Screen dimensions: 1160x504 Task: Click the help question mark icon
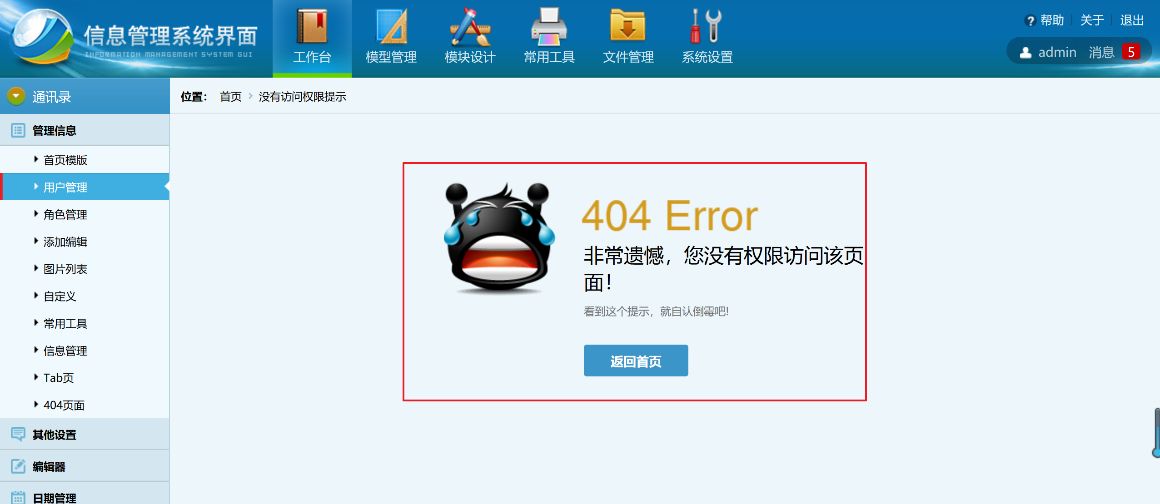[1030, 21]
